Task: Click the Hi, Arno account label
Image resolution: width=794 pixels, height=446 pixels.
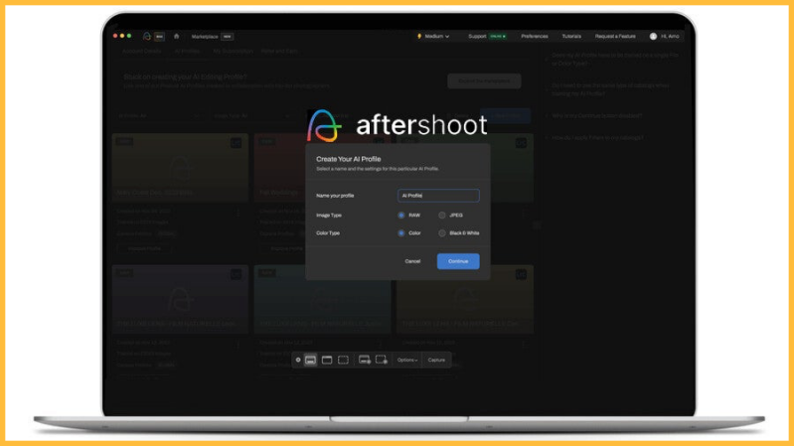Action: click(670, 37)
